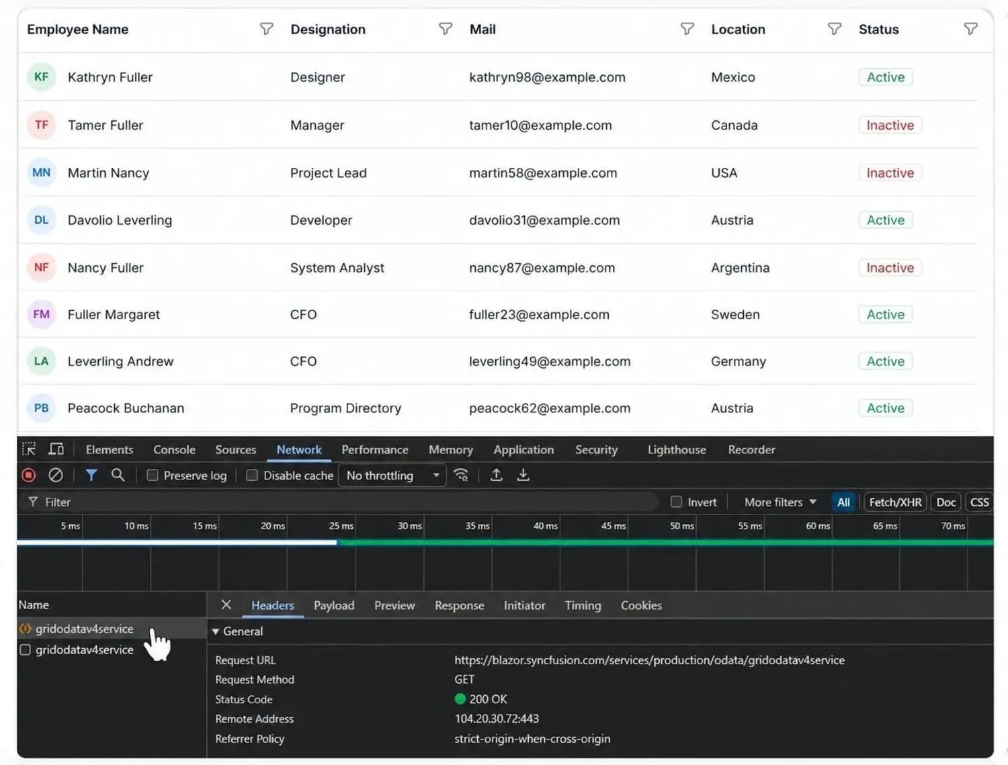Clear the network log
The image size is (1008, 765).
click(56, 476)
